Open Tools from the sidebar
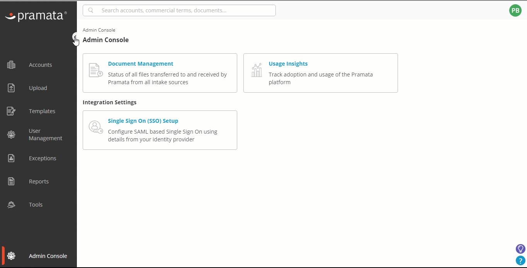Image resolution: width=527 pixels, height=268 pixels. pyautogui.click(x=36, y=205)
